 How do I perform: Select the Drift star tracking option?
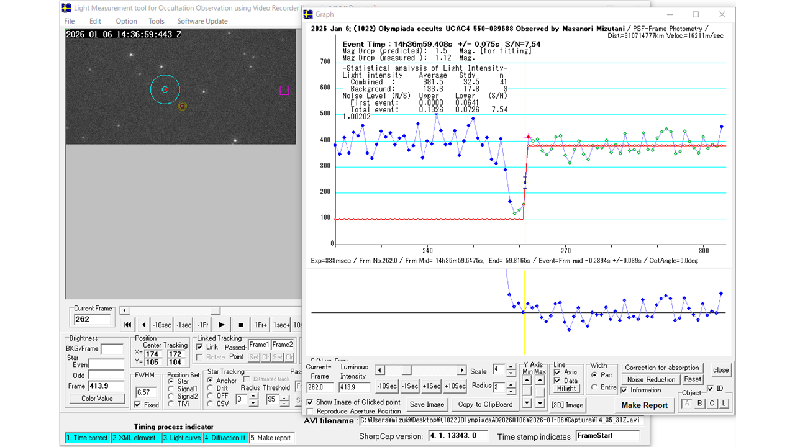pos(211,388)
